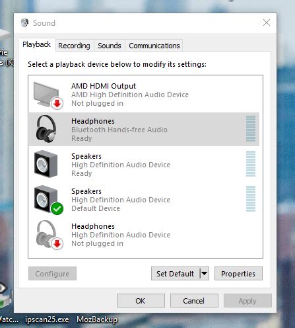The width and height of the screenshot is (295, 328).
Task: Switch to the Playback tab
Action: [37, 44]
